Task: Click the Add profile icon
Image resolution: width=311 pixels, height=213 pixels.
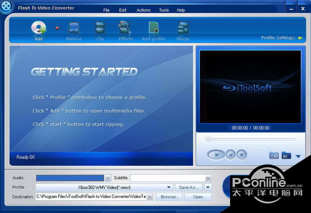Action: pyautogui.click(x=154, y=28)
